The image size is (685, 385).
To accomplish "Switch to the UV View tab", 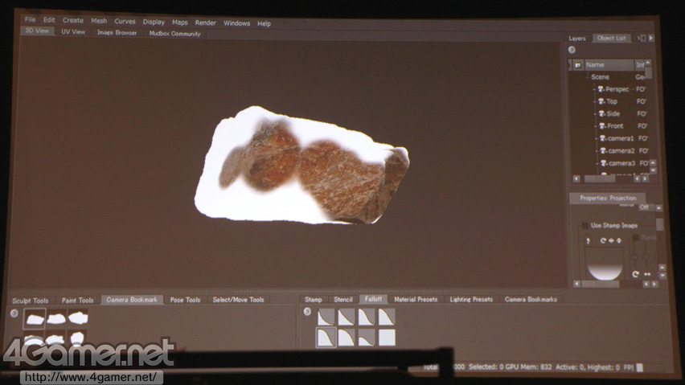I will [x=73, y=31].
